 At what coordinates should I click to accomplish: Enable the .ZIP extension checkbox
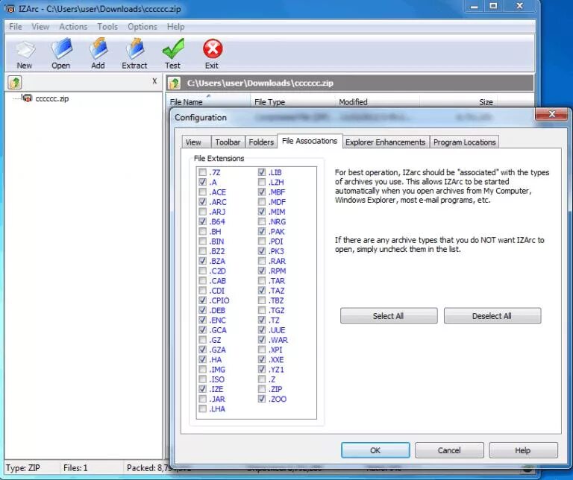pos(262,389)
